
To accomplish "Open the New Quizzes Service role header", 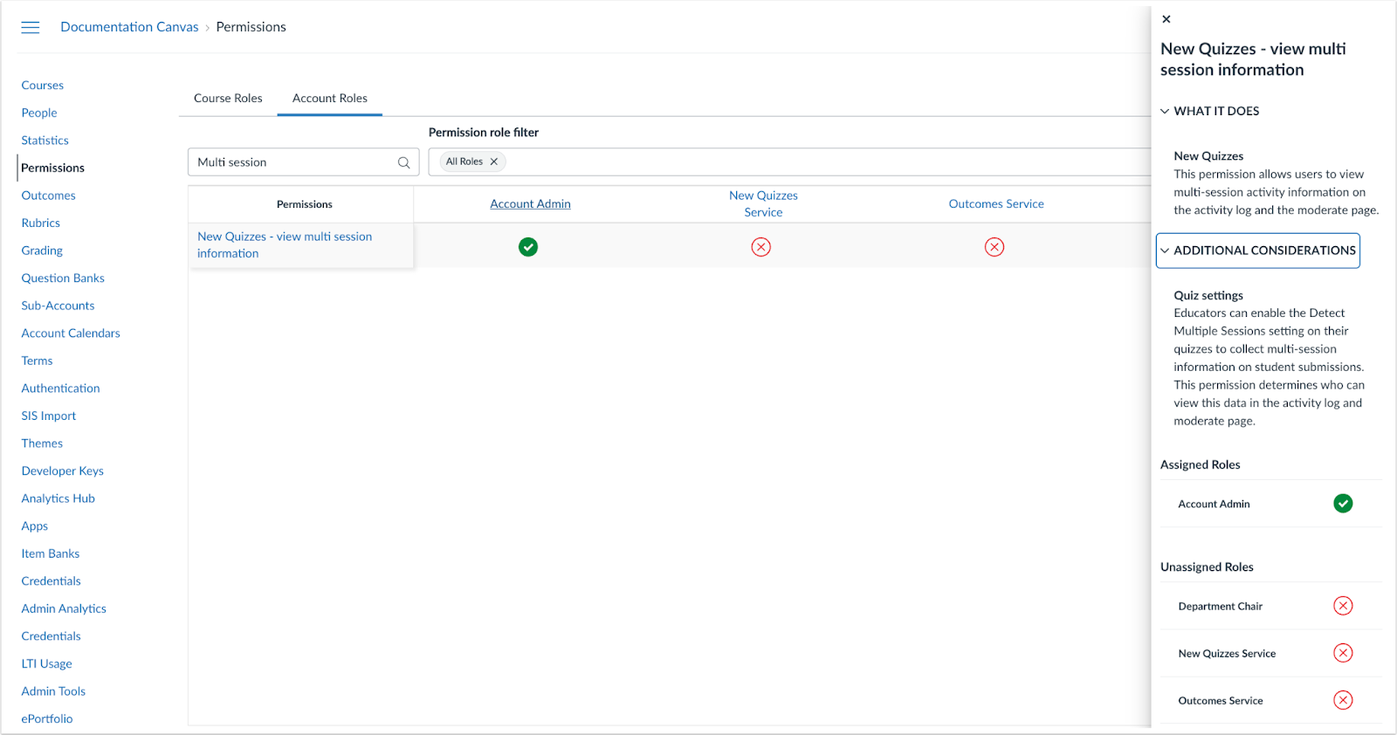I will (x=763, y=203).
